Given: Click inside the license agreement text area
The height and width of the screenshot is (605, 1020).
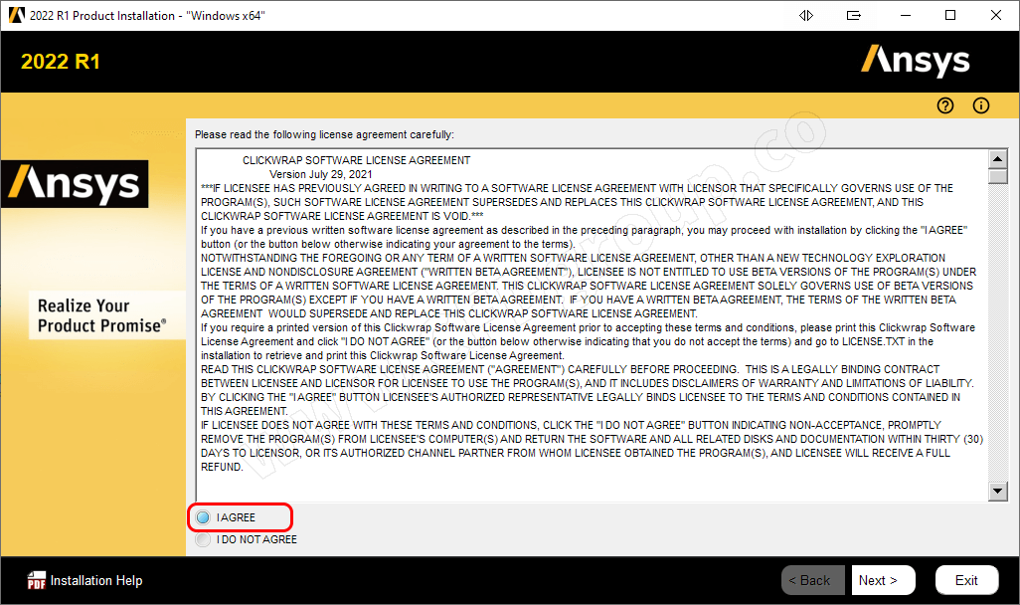Looking at the screenshot, I should click(x=592, y=325).
